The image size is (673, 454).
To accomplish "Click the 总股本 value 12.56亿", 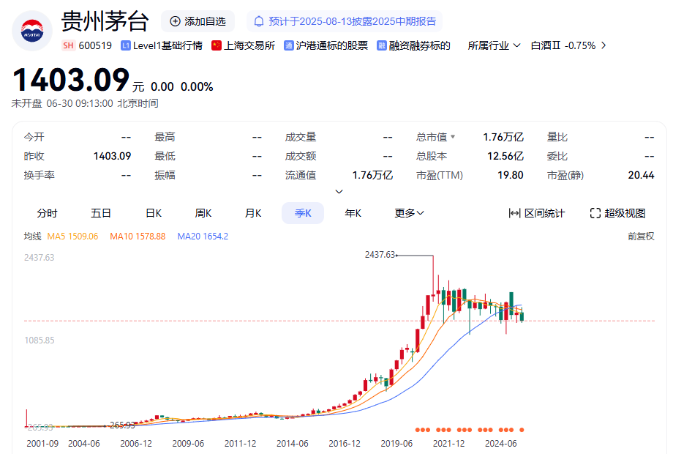I will tap(505, 156).
